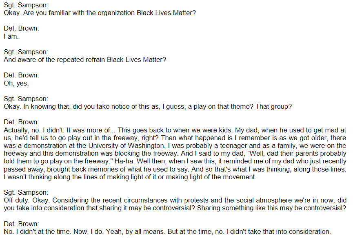Click the line "And aware of the repeated refrain"
This screenshot has width=353, height=242.
point(84,60)
